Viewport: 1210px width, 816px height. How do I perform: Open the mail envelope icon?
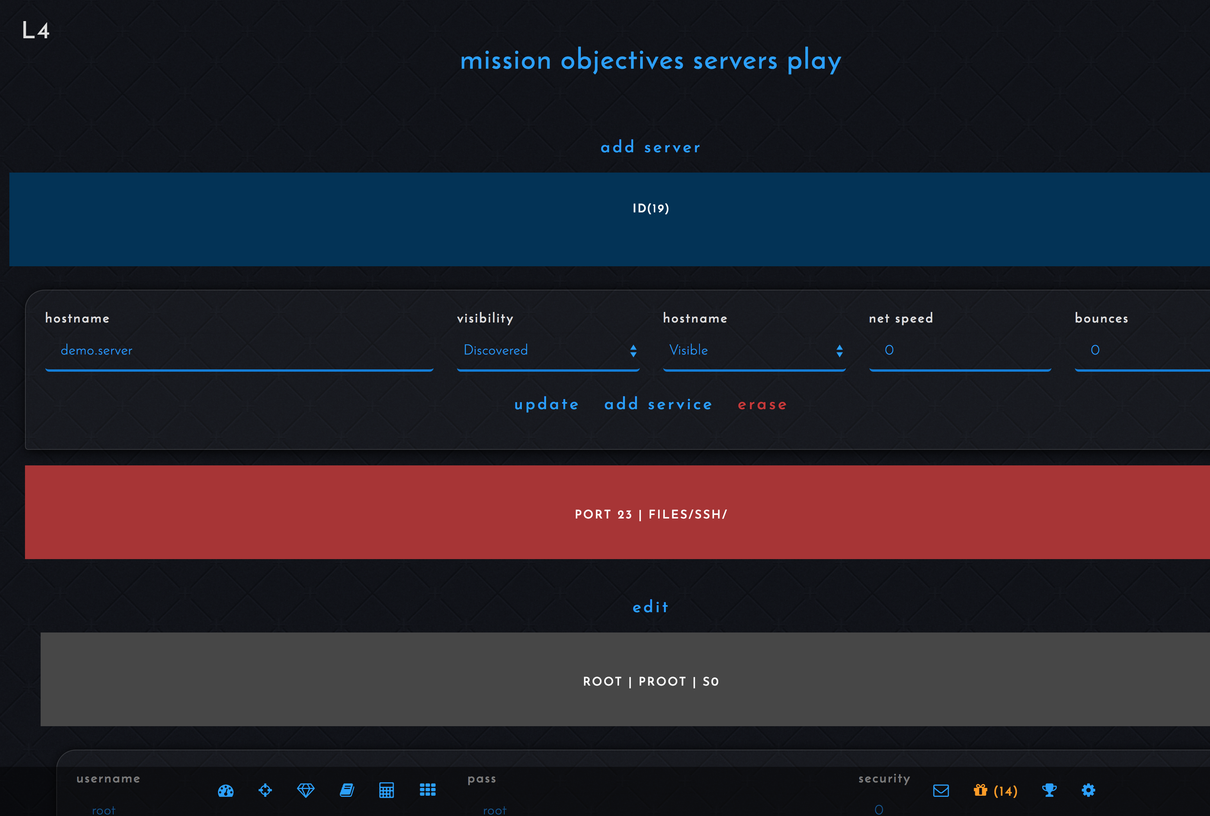click(941, 790)
